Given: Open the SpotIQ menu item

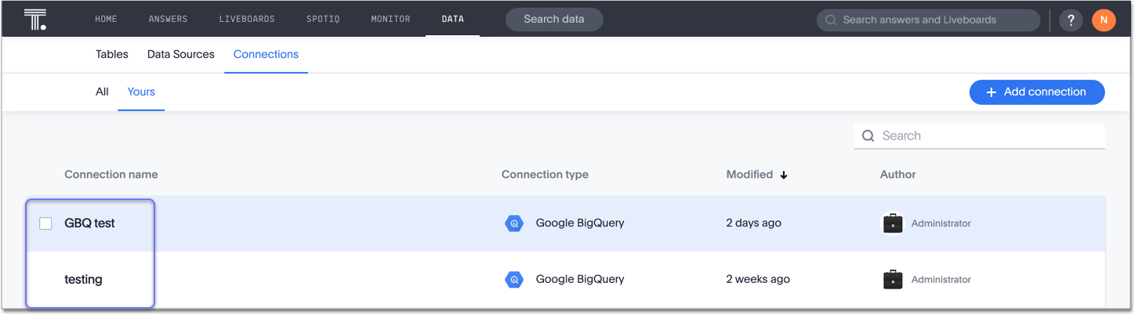Looking at the screenshot, I should 323,20.
